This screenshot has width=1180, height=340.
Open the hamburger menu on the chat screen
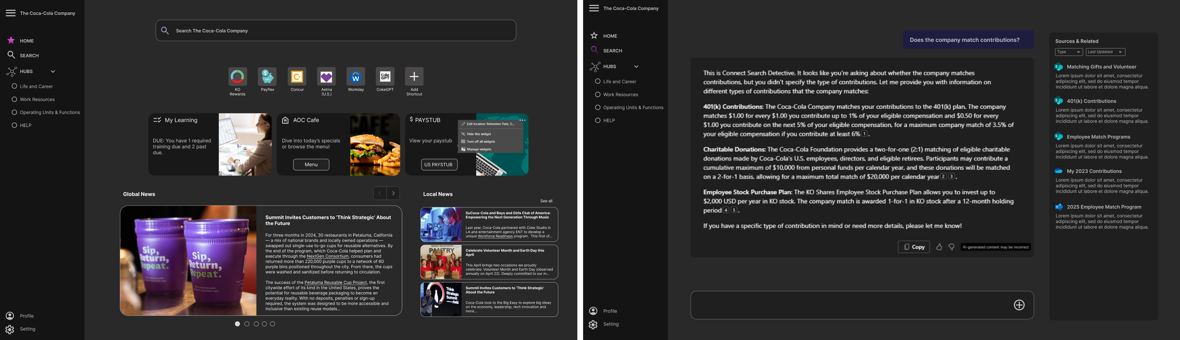click(x=594, y=8)
